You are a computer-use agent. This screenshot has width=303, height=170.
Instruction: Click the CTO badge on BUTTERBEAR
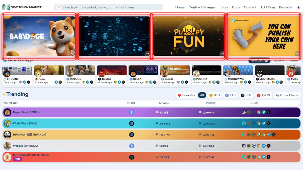pyautogui.click(x=17, y=159)
